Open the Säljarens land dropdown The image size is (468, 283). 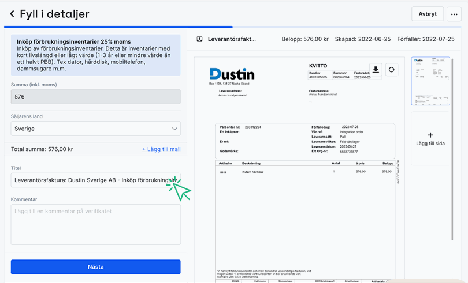[x=95, y=129]
